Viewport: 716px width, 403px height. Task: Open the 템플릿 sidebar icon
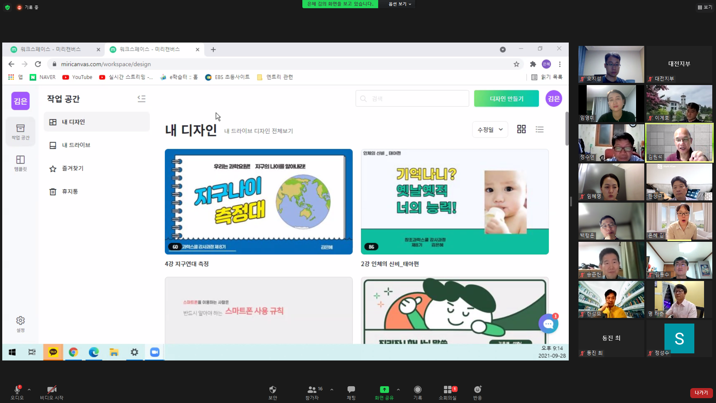click(x=20, y=163)
